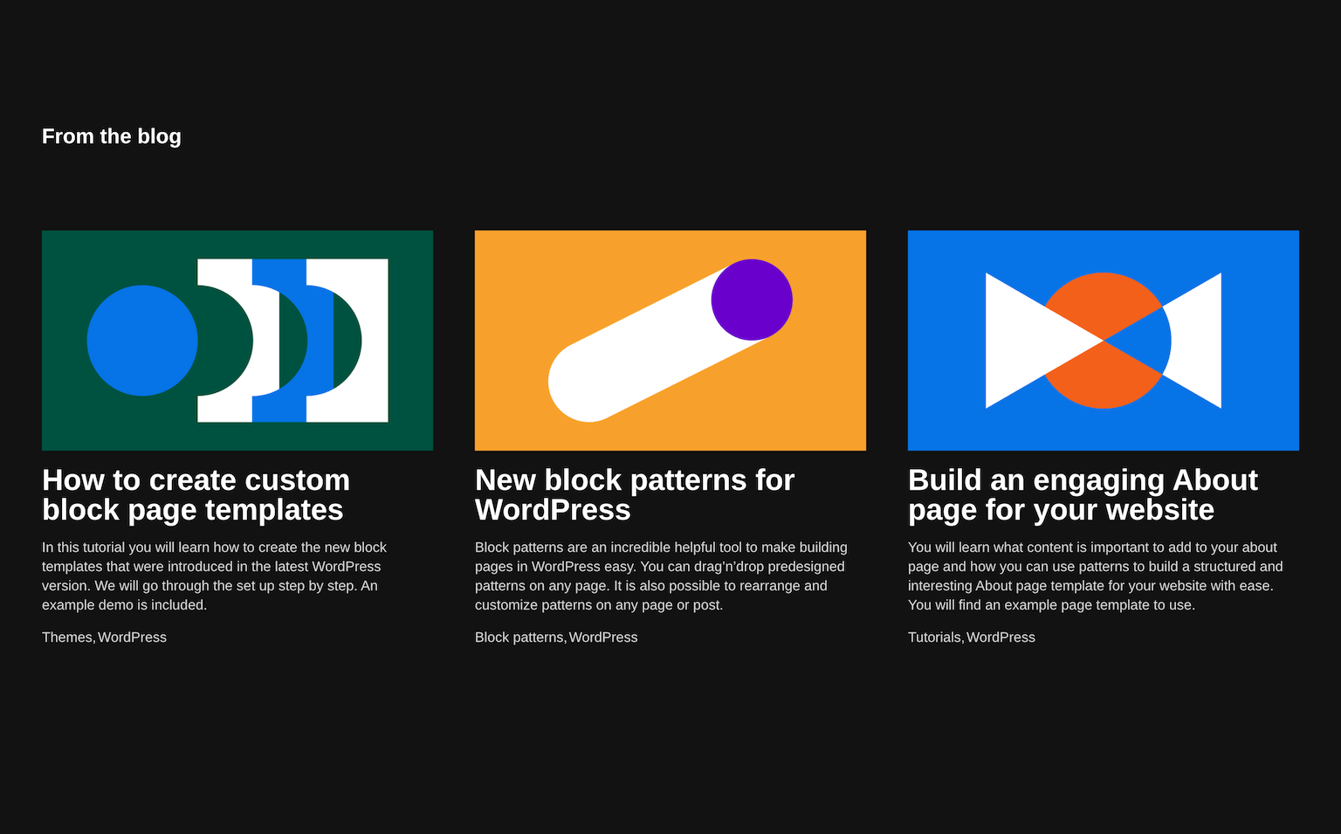
Task: Select the Block patterns category link
Action: point(519,638)
